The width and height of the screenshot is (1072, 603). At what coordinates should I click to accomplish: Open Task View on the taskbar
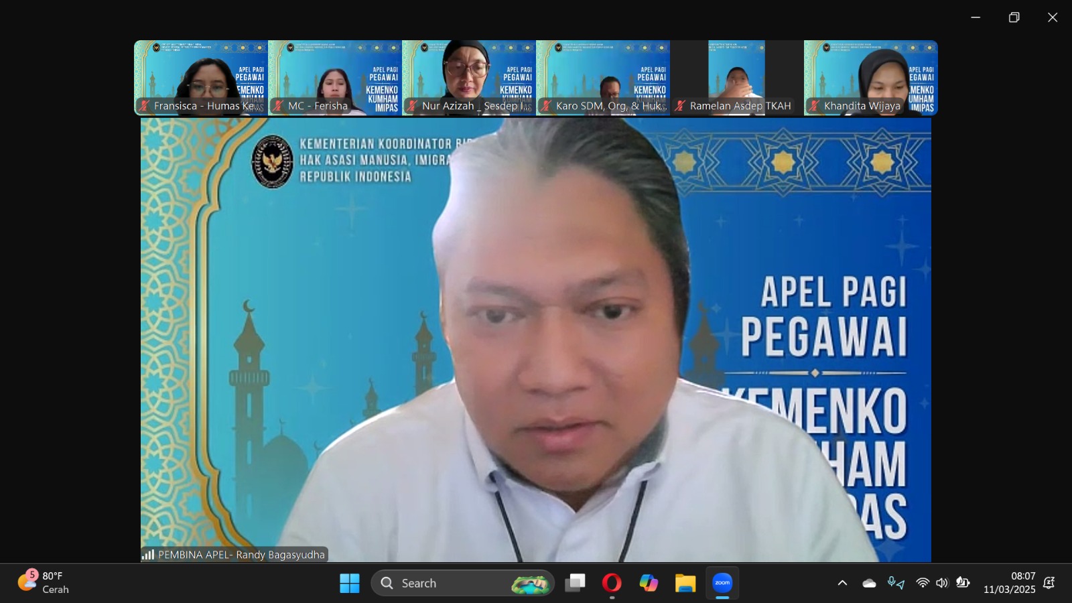[575, 583]
